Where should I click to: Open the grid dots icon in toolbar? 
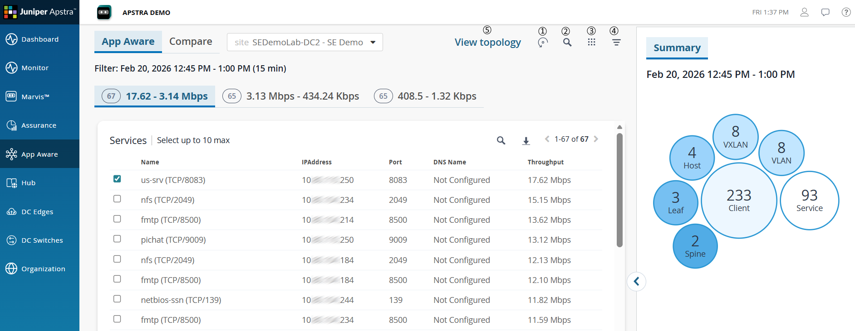click(x=591, y=42)
